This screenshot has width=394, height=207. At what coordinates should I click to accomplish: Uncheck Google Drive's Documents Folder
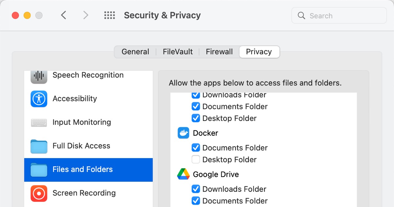[x=196, y=201]
